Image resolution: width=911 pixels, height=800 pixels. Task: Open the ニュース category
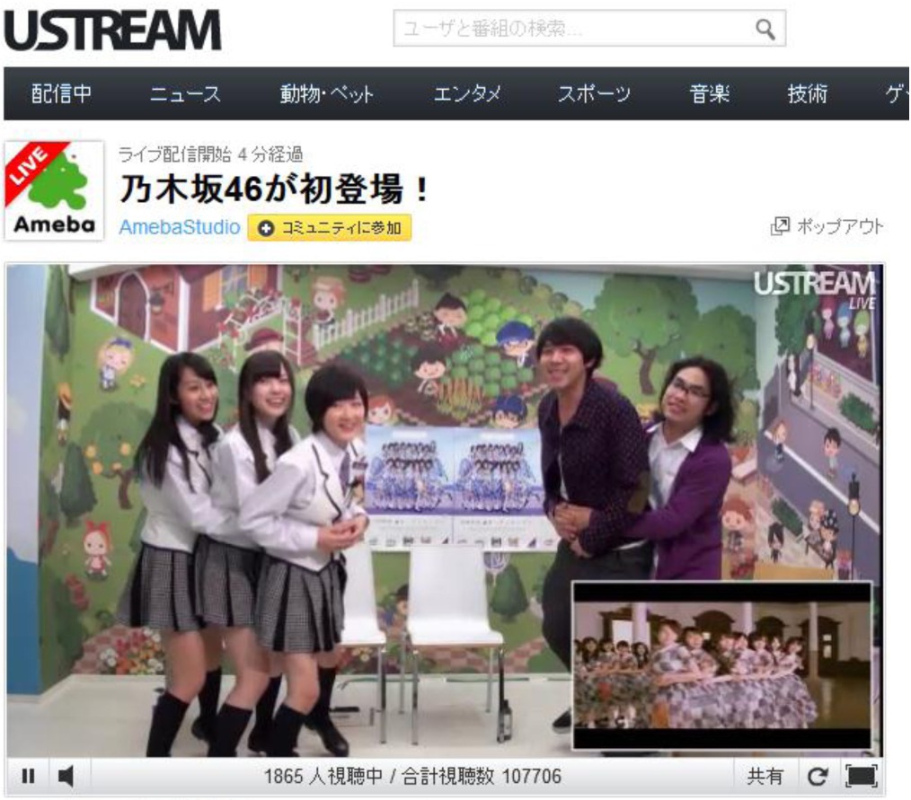185,94
